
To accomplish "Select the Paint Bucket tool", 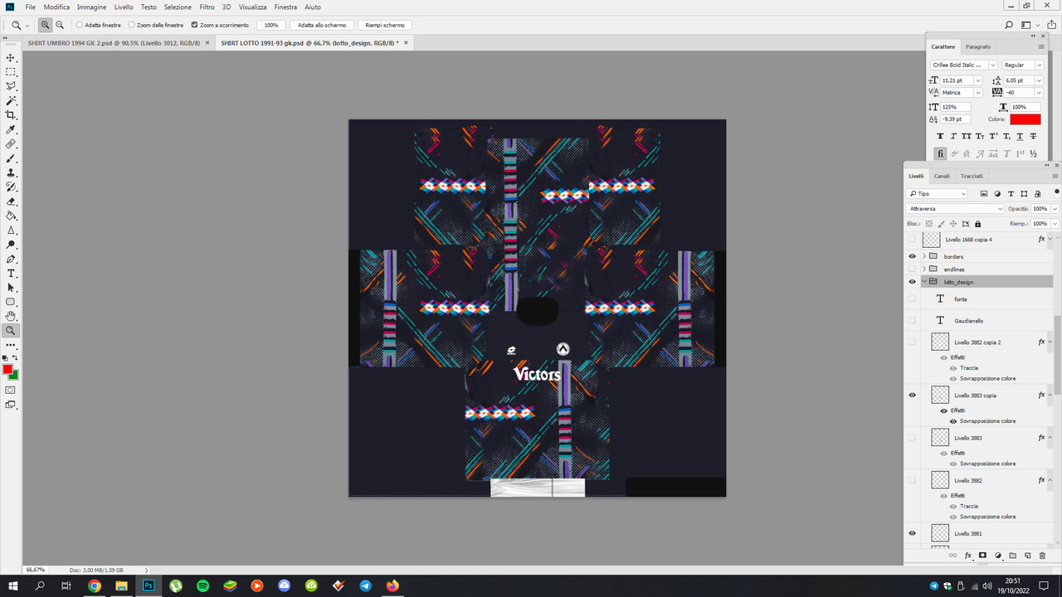I will click(11, 216).
